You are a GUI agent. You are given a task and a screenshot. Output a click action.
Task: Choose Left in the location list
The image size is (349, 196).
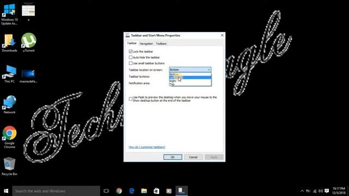(190, 77)
